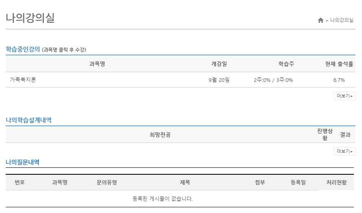Screen dimensions: 362x213
Task: Click 더보기+ under the 학습중인강의 table
Action: (x=345, y=96)
